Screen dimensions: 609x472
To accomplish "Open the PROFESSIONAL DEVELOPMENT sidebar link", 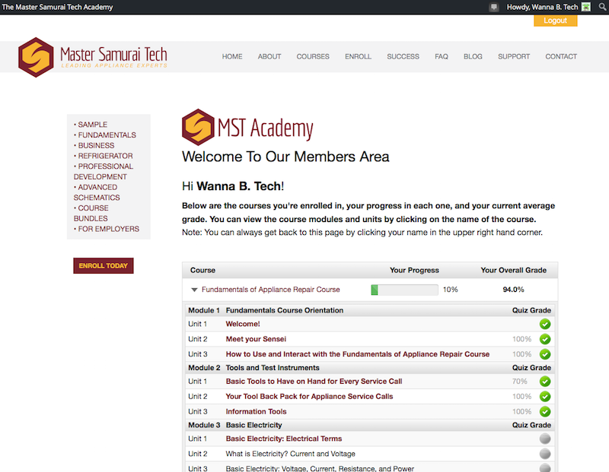I will tap(104, 172).
